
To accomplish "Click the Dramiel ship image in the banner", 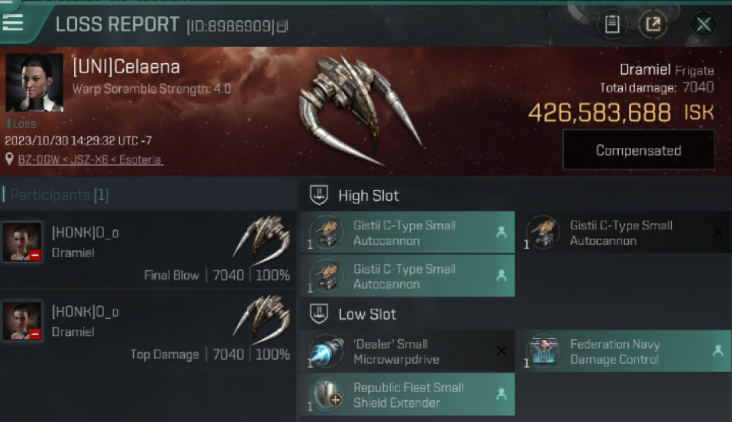I will click(x=359, y=110).
